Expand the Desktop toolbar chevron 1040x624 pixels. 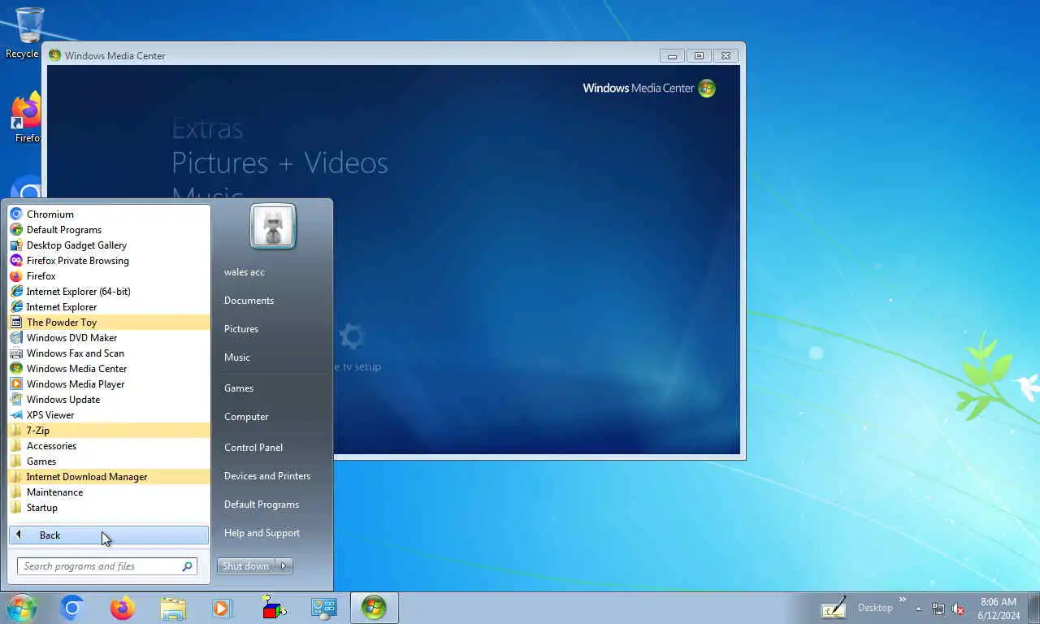coord(902,600)
